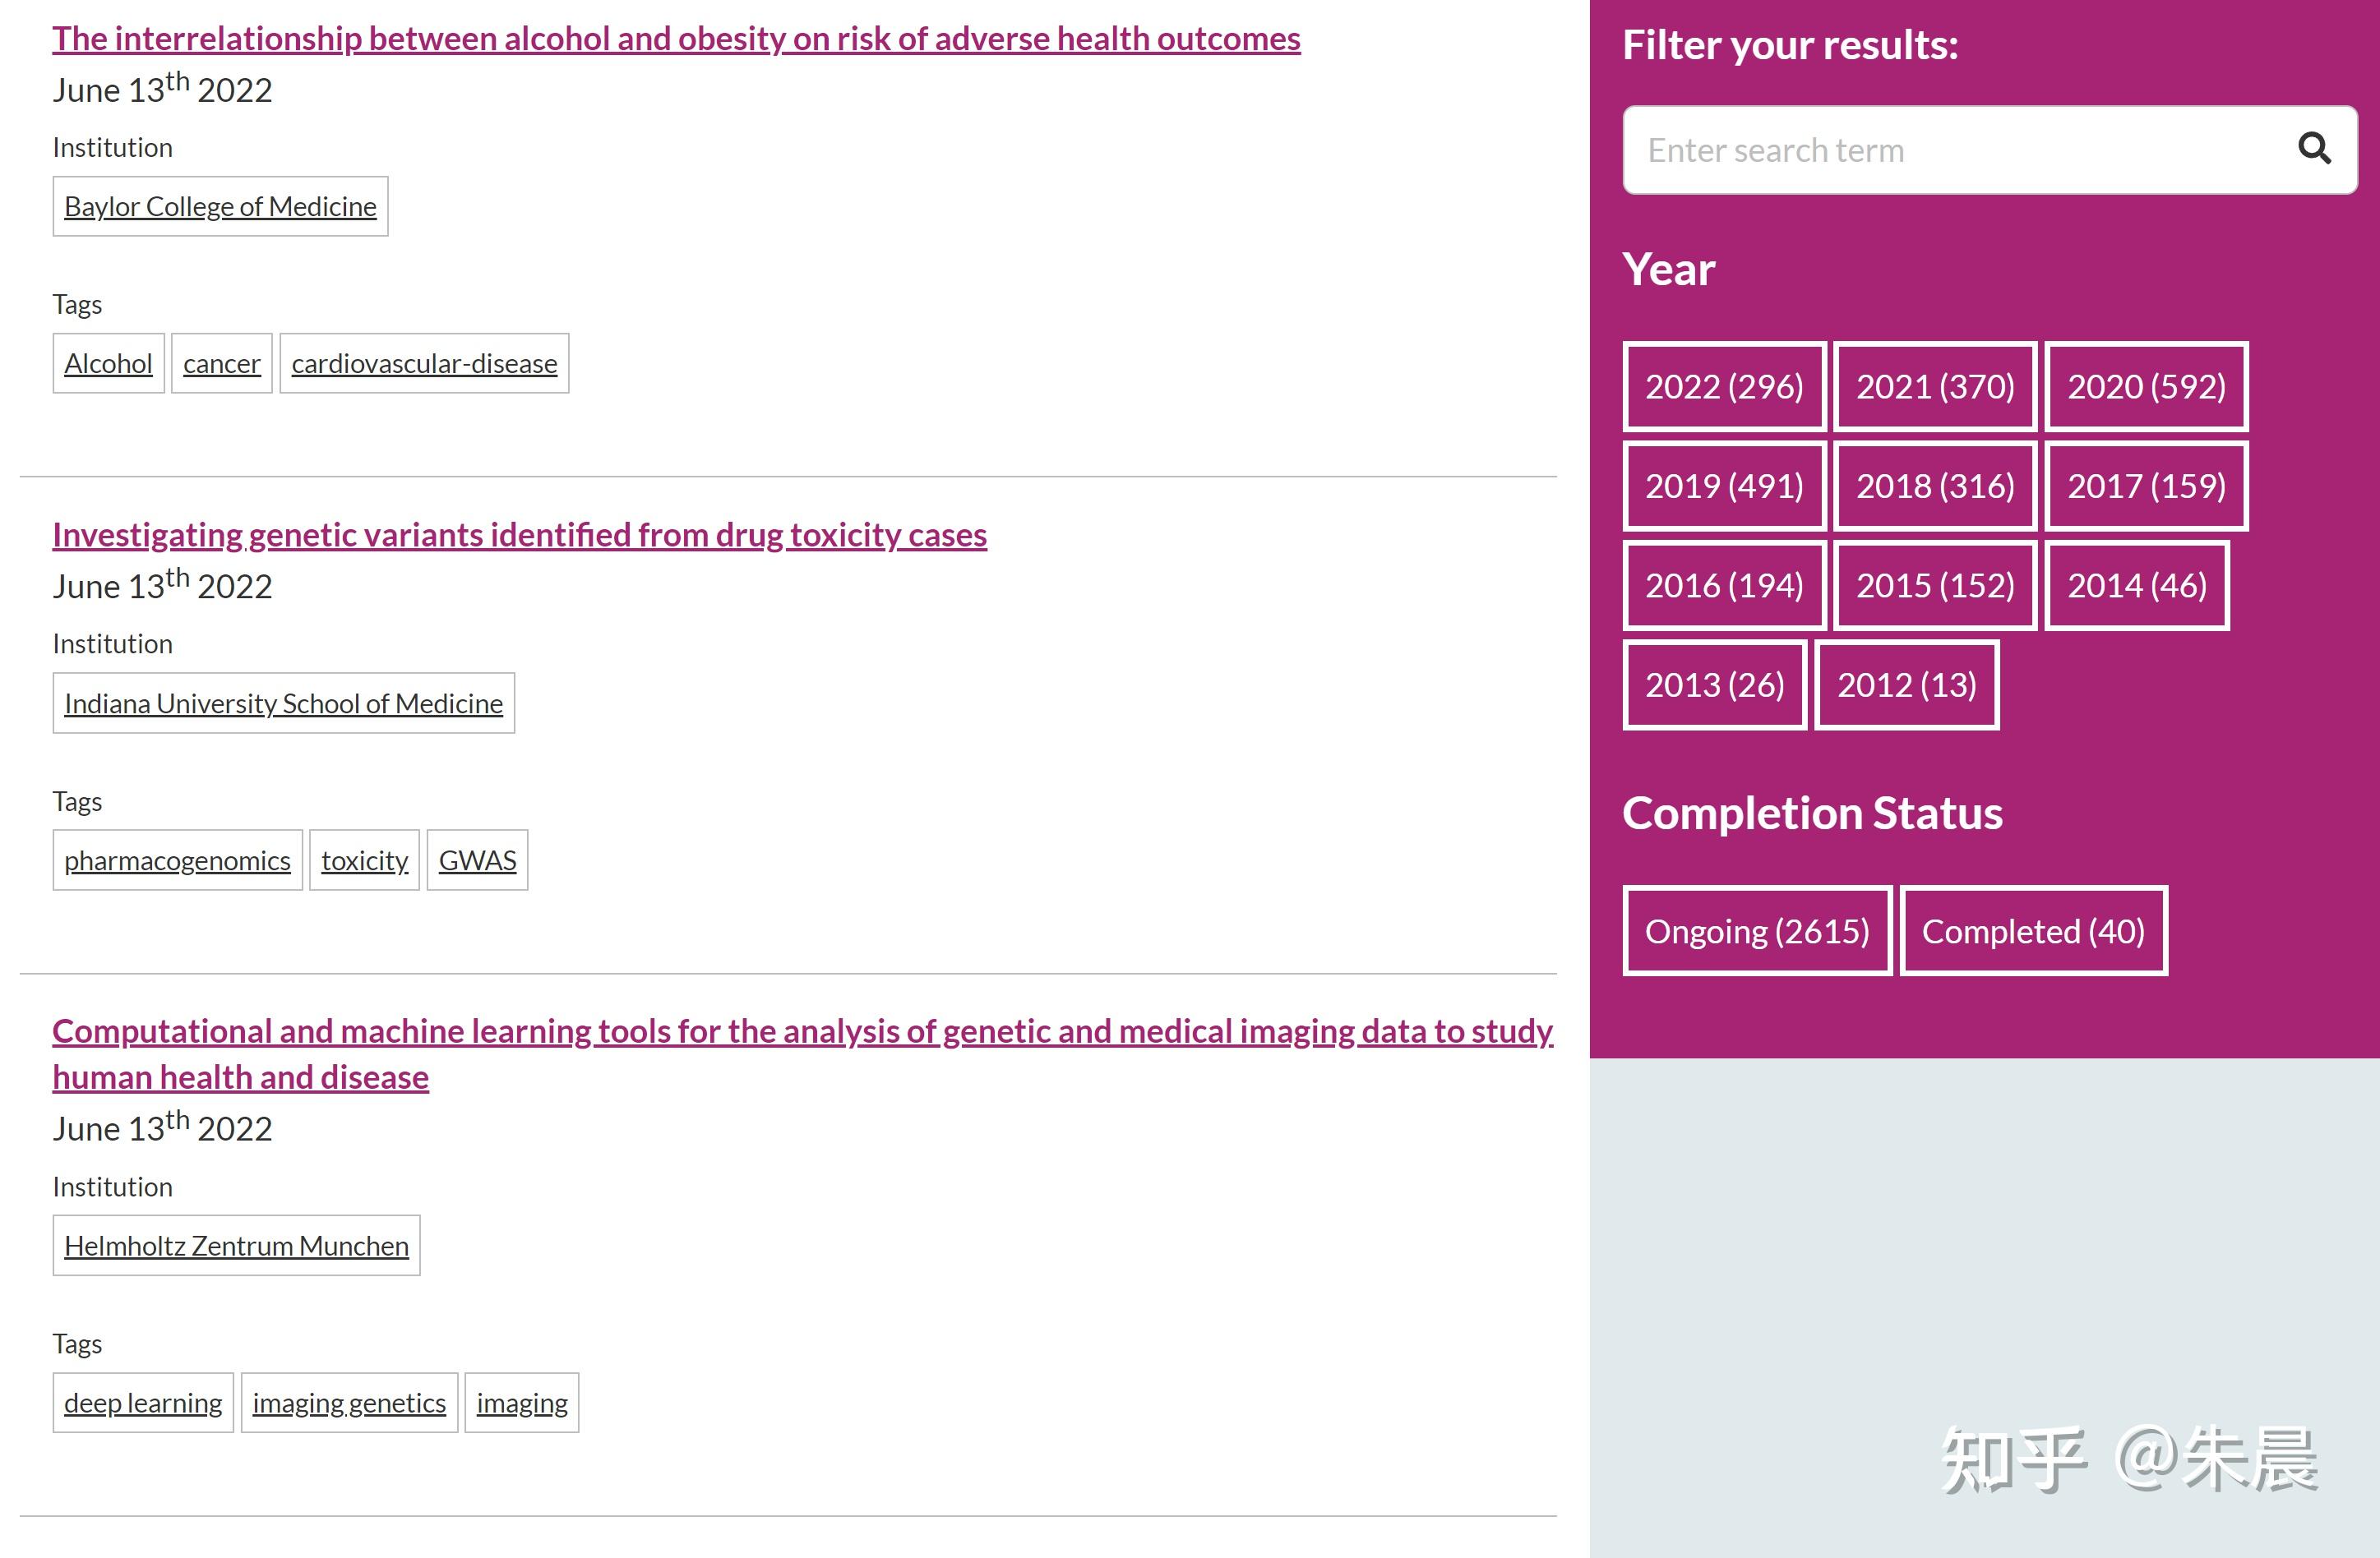Filter results by year 2021

pyautogui.click(x=1935, y=387)
